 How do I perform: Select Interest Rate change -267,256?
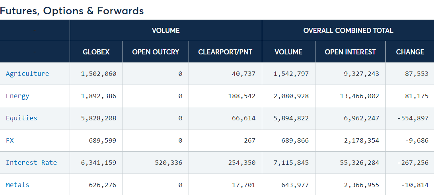413,163
